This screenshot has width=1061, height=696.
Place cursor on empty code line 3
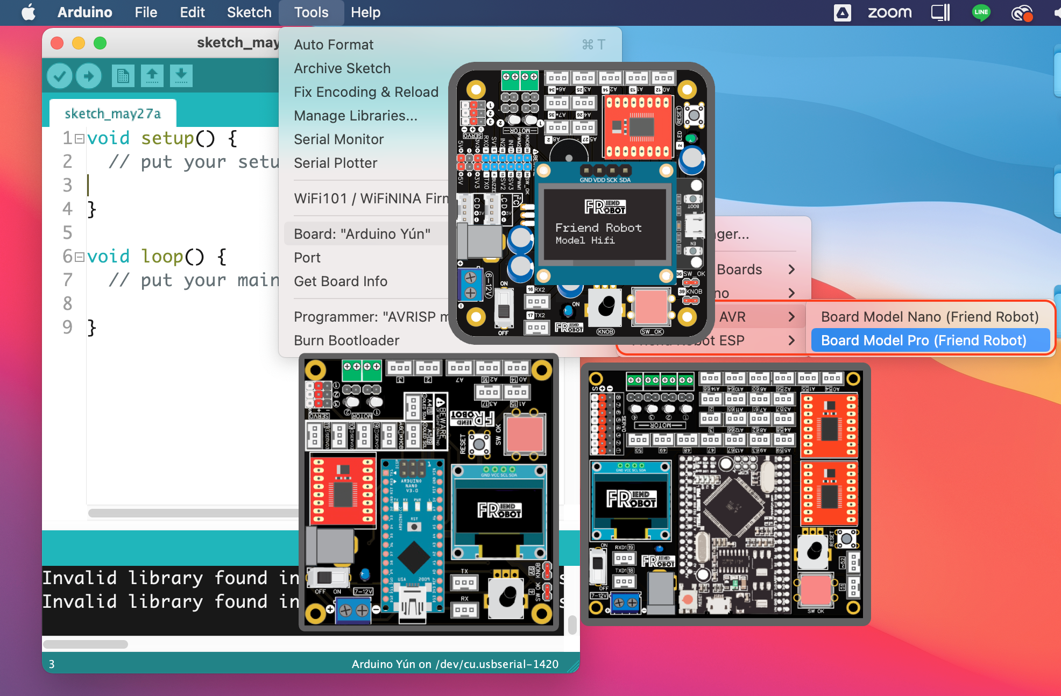tap(183, 186)
